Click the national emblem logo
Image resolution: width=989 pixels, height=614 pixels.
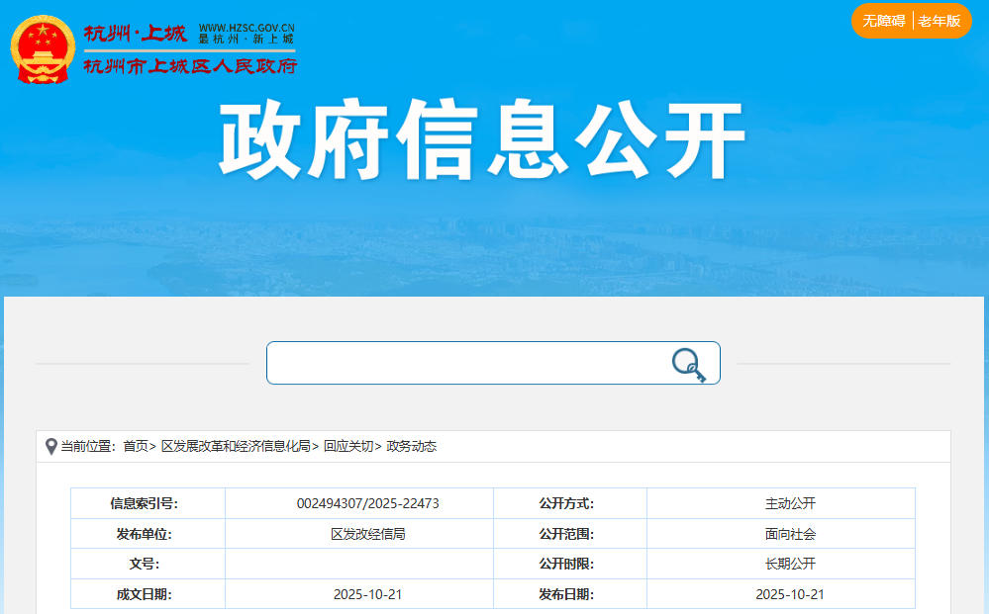click(43, 47)
